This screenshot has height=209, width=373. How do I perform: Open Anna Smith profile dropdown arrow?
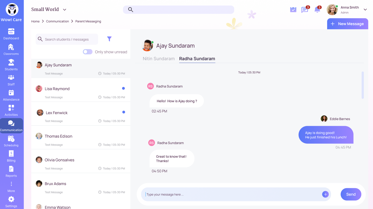tap(365, 10)
